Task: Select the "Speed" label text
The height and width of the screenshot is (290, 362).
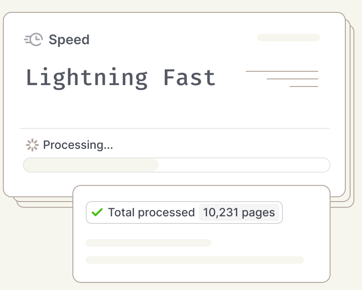Action: point(69,40)
